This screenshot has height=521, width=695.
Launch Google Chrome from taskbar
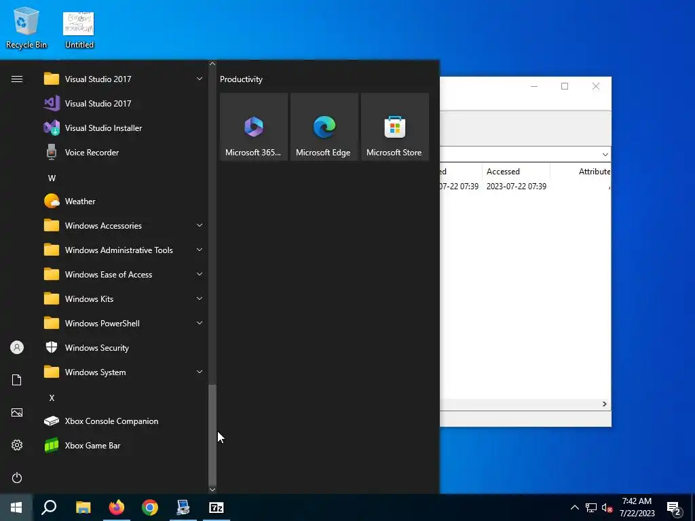tap(150, 507)
